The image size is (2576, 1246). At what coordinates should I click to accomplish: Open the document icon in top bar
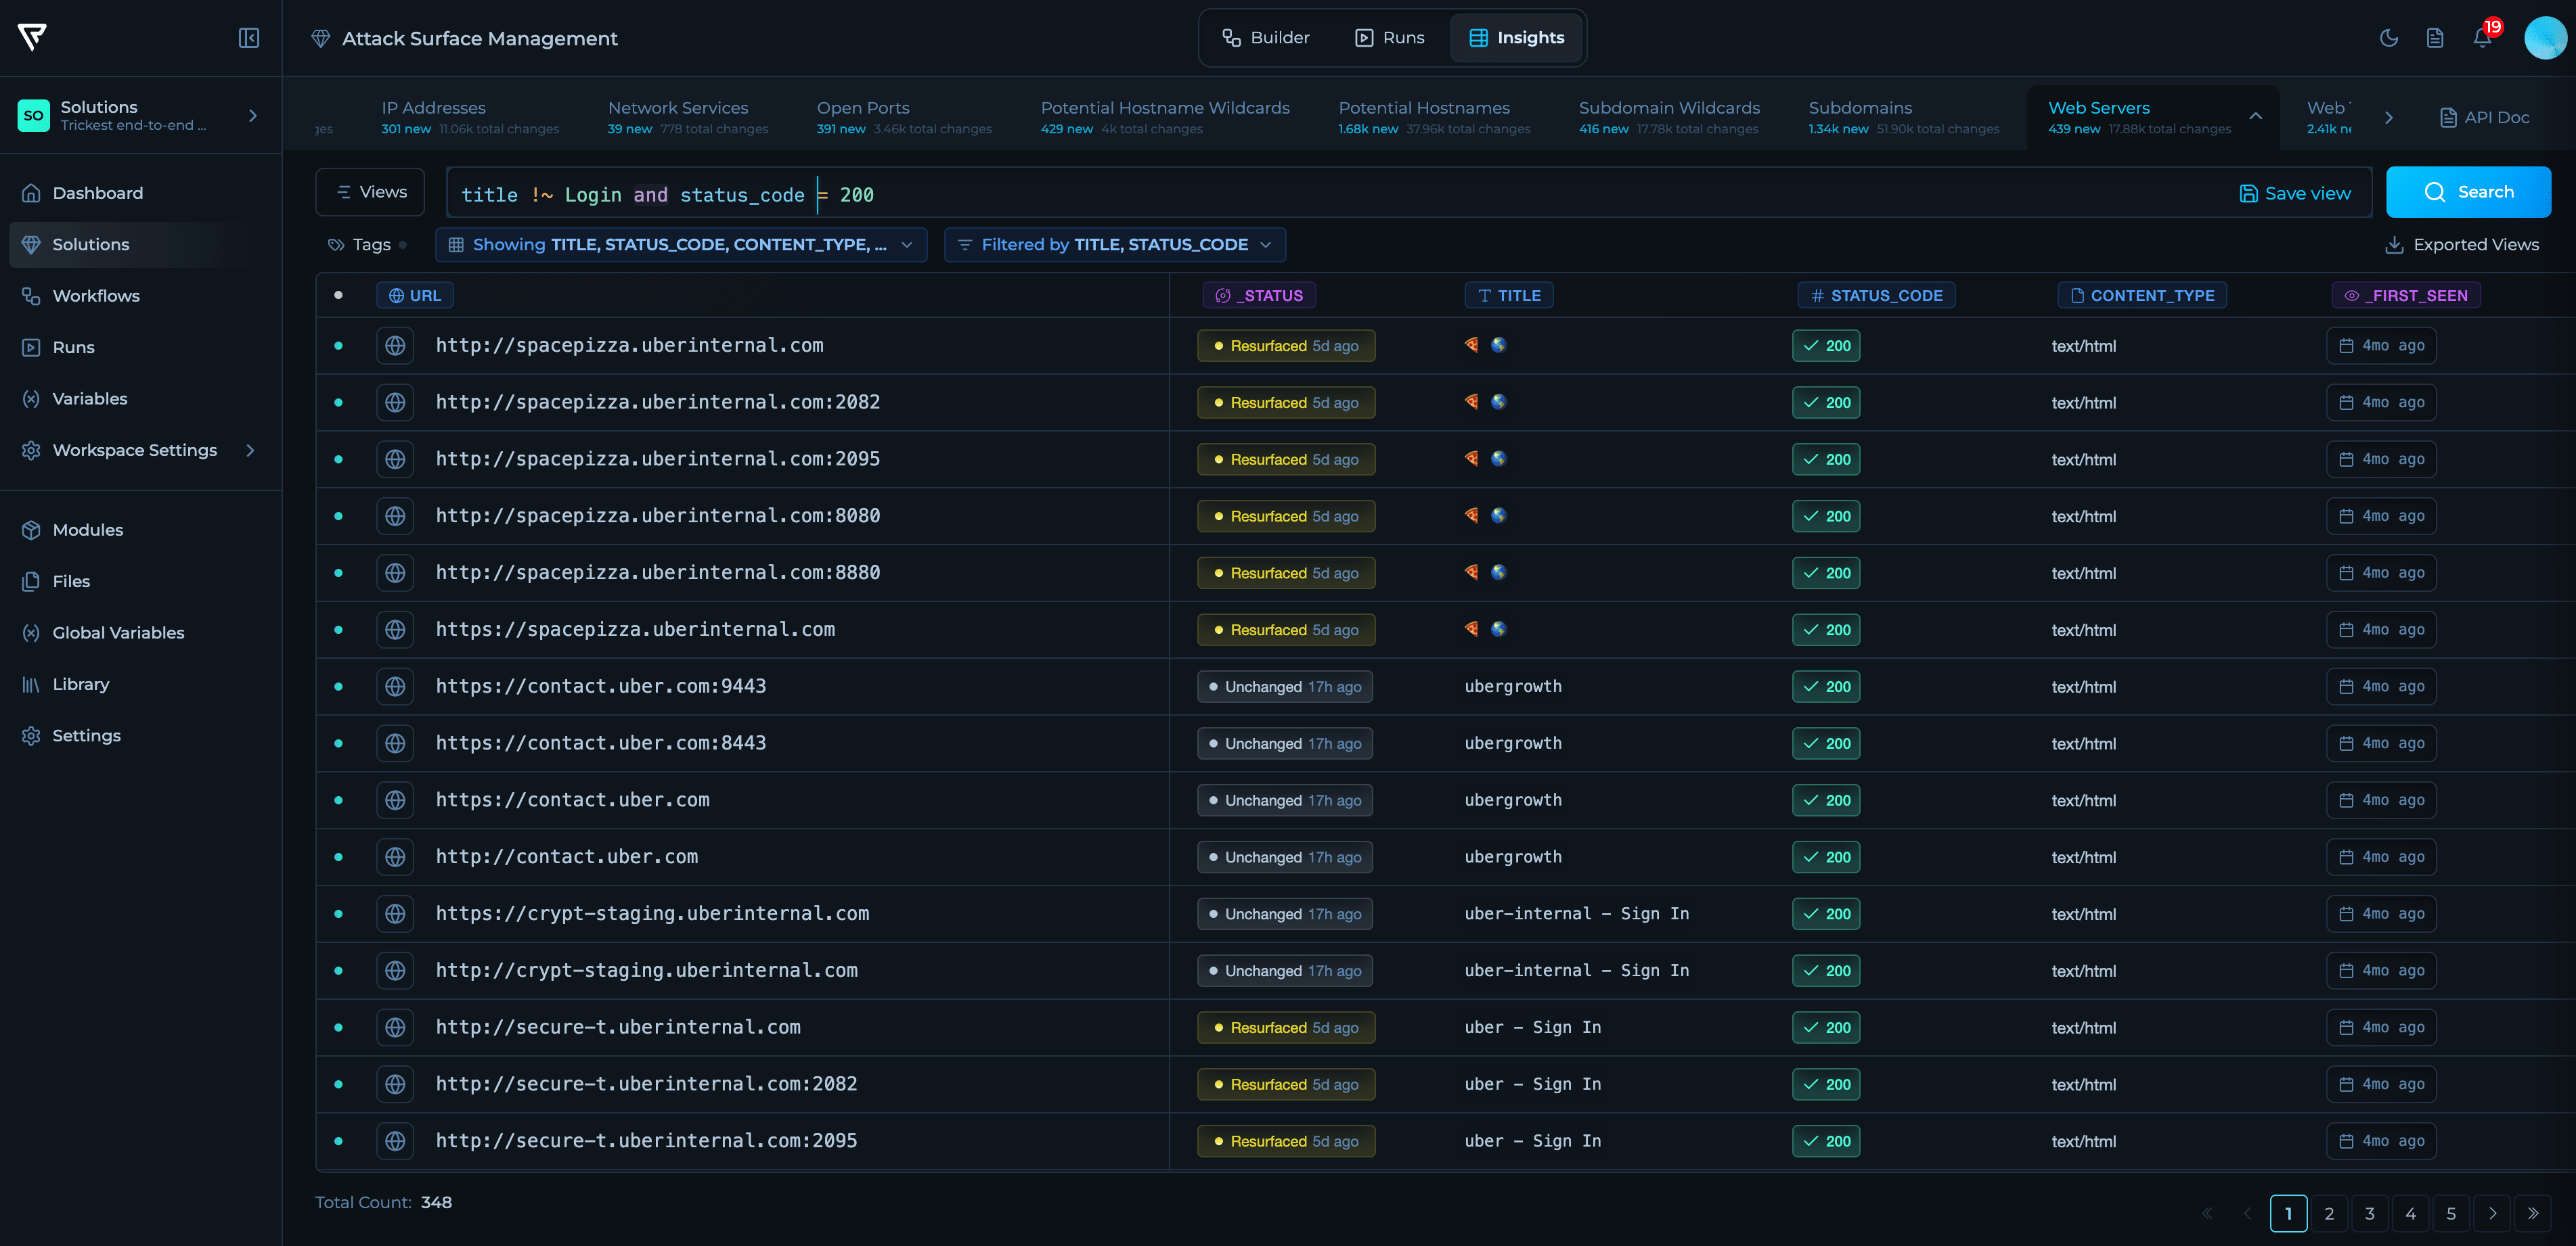pos(2435,38)
